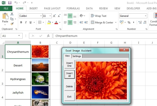Open Font dialog launcher
This screenshot has height=106, width=157.
60,29
